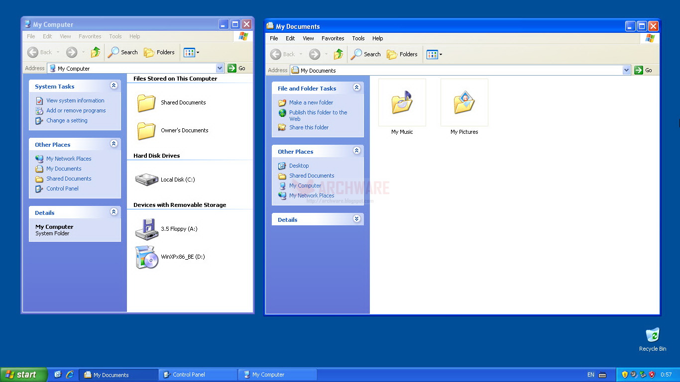Click the yellow Windows Update shield tray icon
This screenshot has height=382, width=680.
point(625,375)
